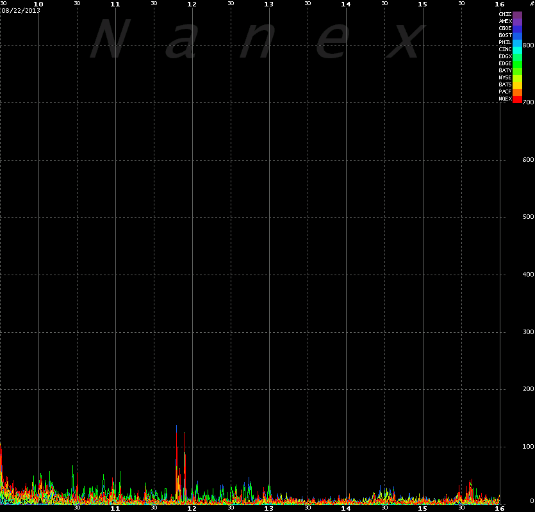The width and height of the screenshot is (535, 512).
Task: Click the AMEX legend color swatch
Action: 517,22
